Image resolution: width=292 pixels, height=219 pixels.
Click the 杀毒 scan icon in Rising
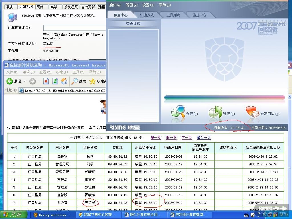coord(178,111)
